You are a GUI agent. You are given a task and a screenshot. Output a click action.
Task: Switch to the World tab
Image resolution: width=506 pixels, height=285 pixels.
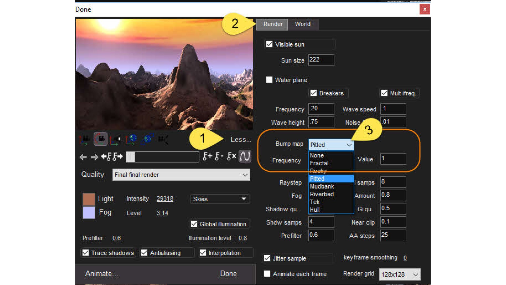click(x=303, y=24)
